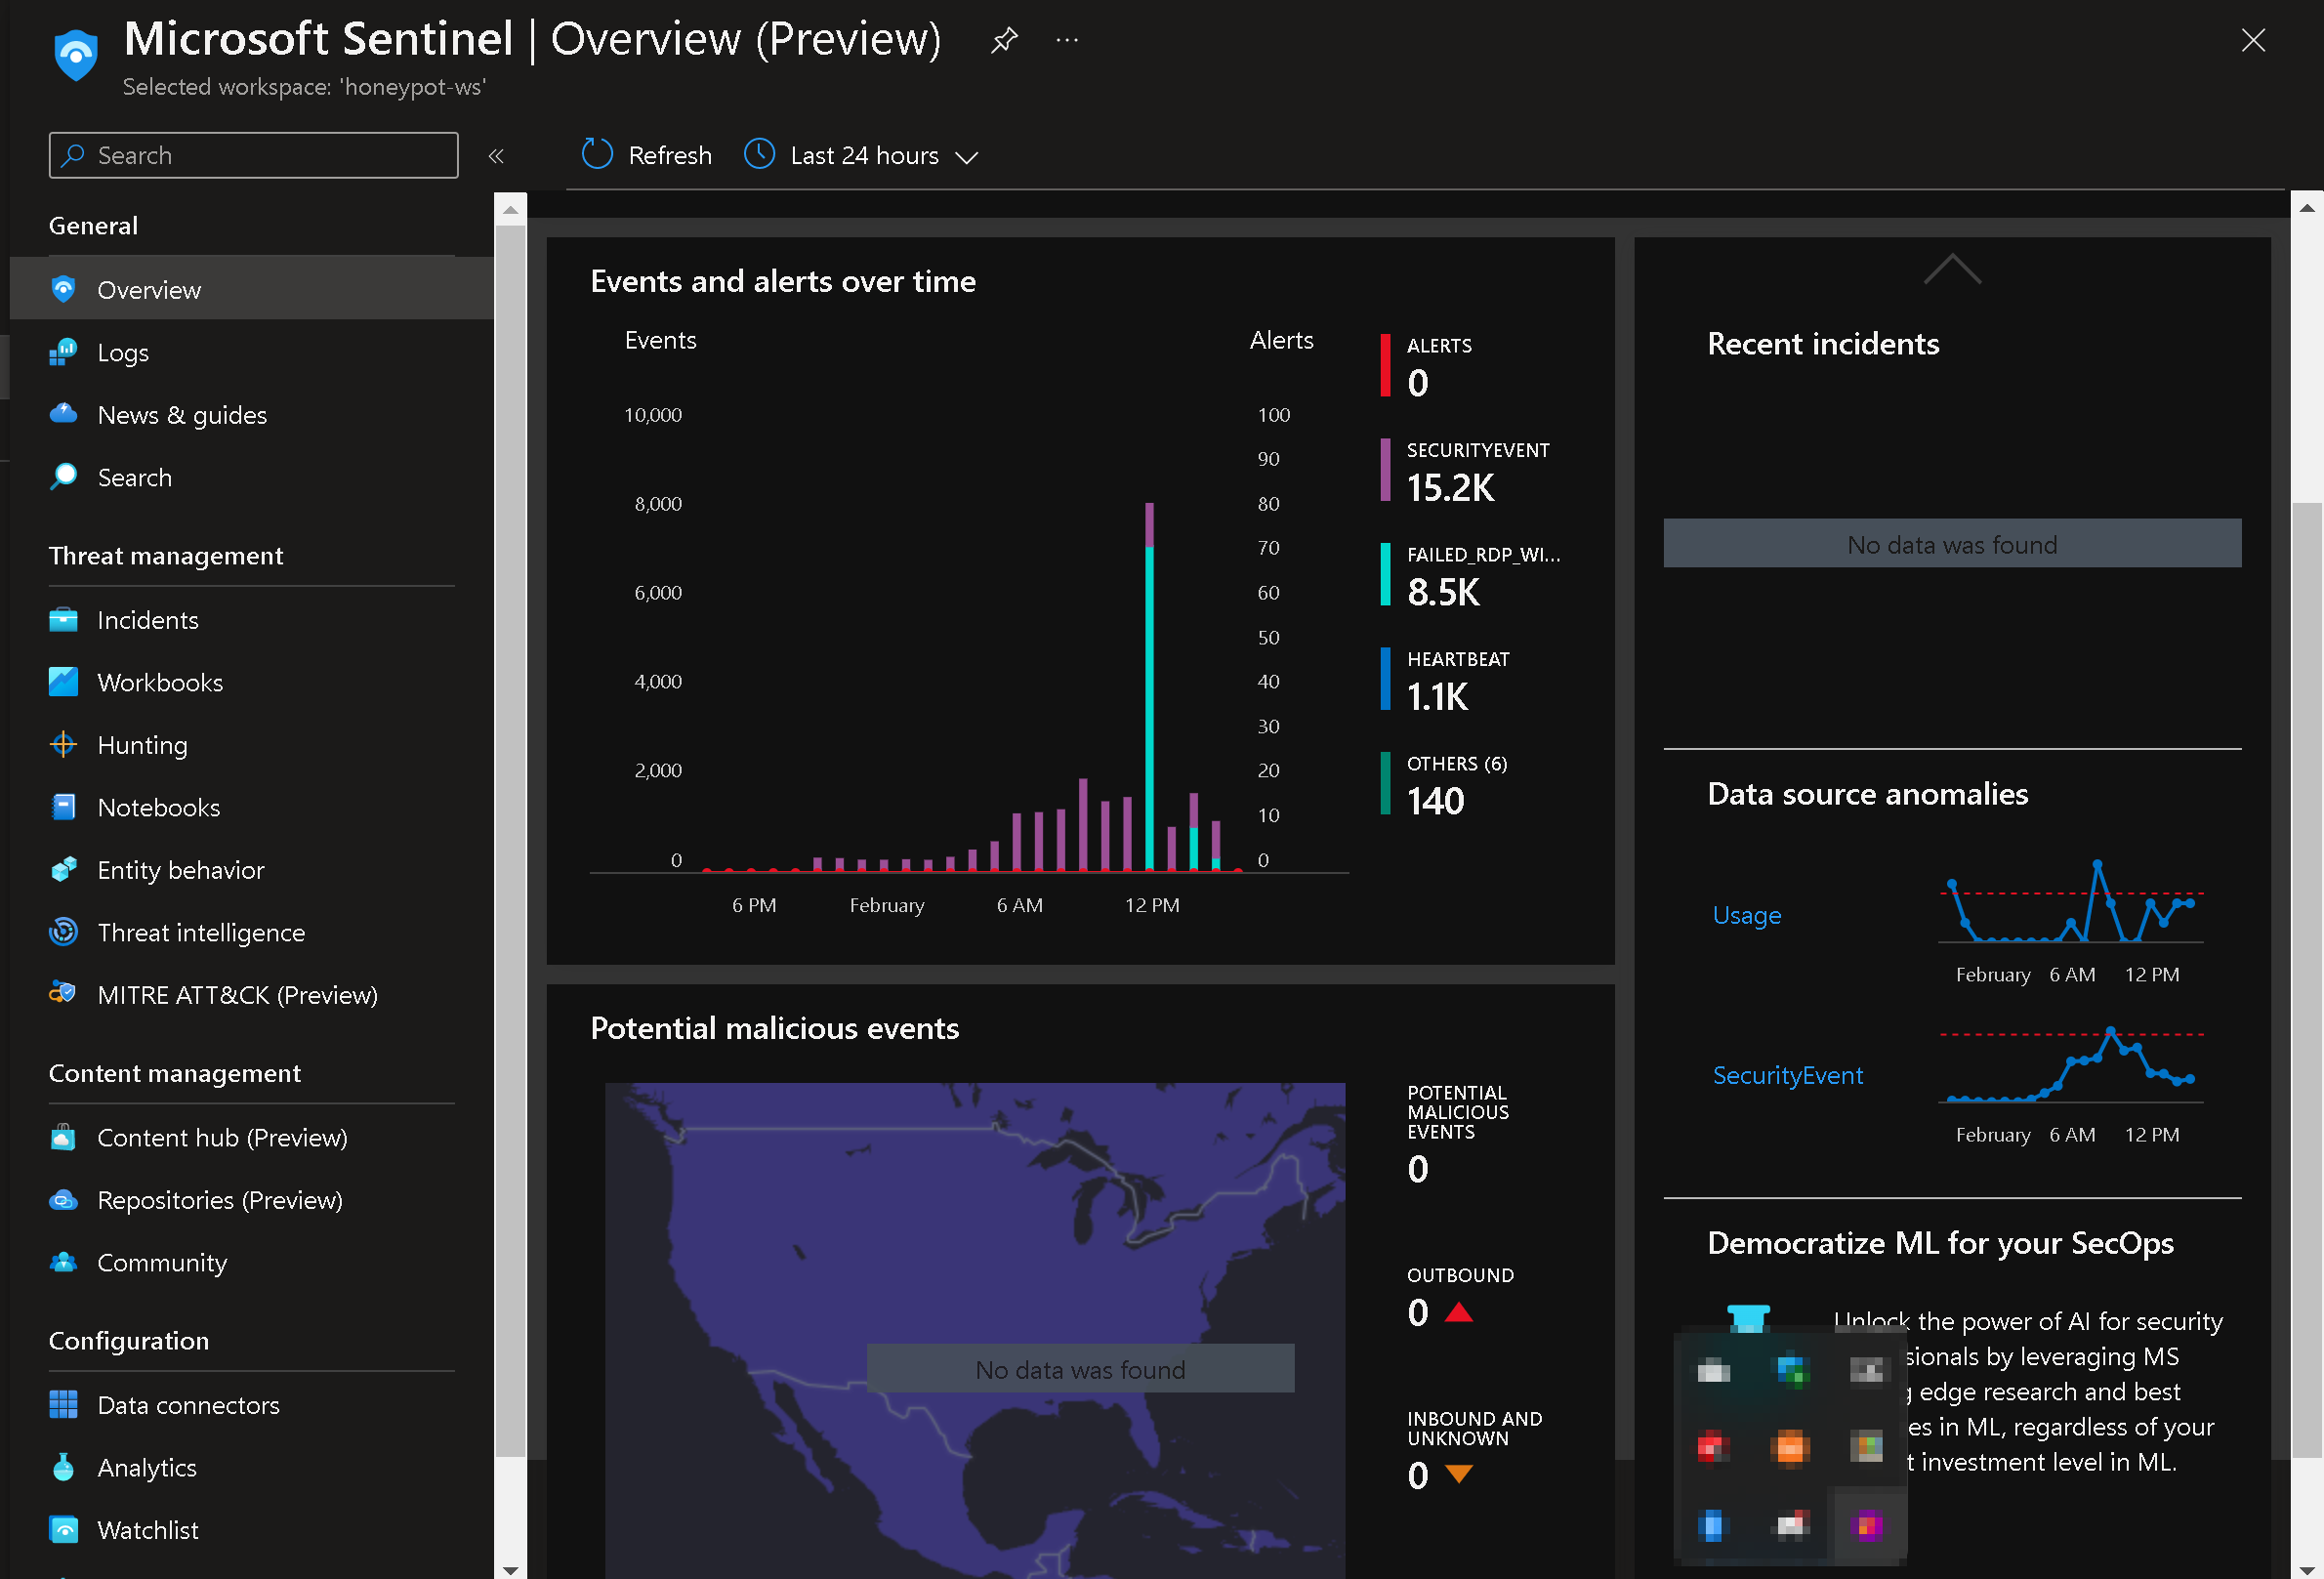Viewport: 2324px width, 1579px height.
Task: Click the Analytics flask icon
Action: tap(63, 1467)
